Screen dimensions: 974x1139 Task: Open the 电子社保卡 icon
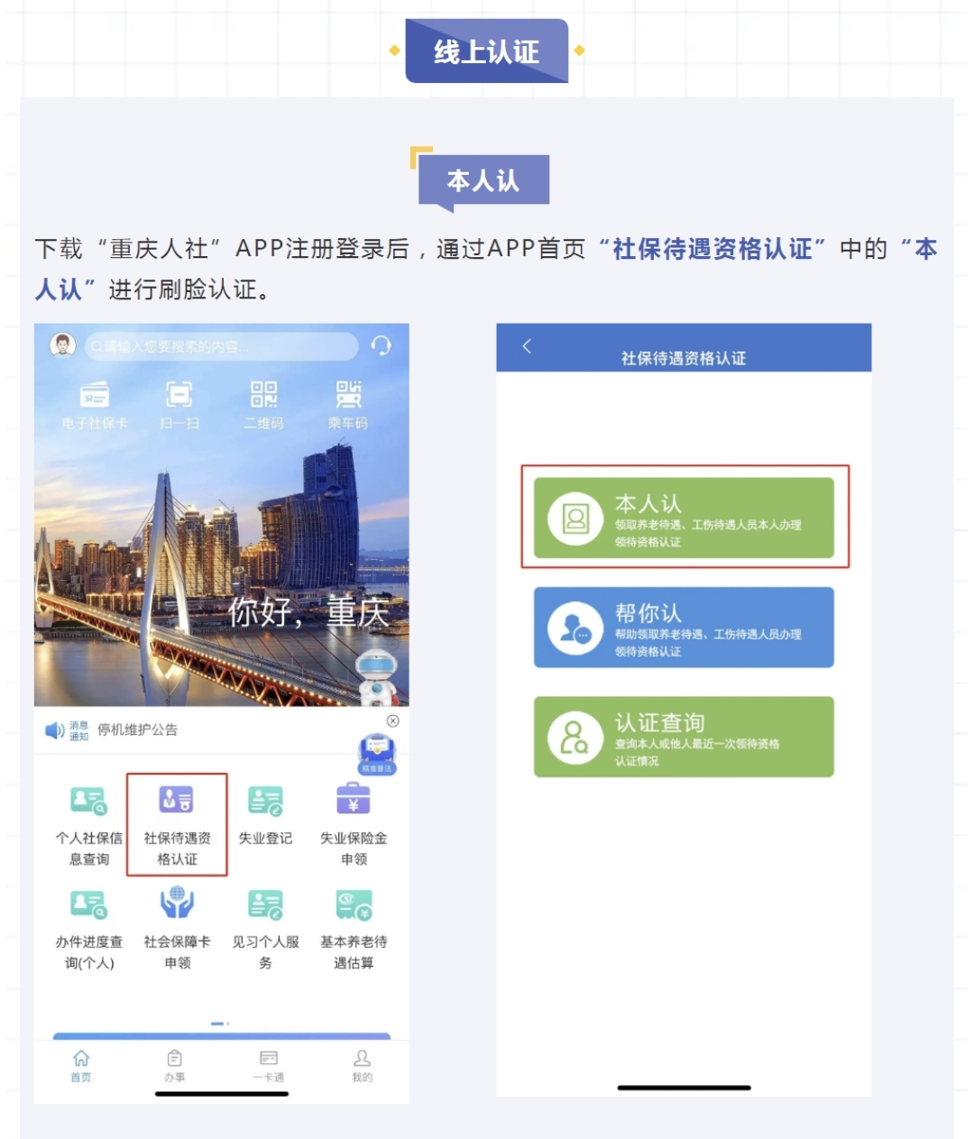[94, 395]
